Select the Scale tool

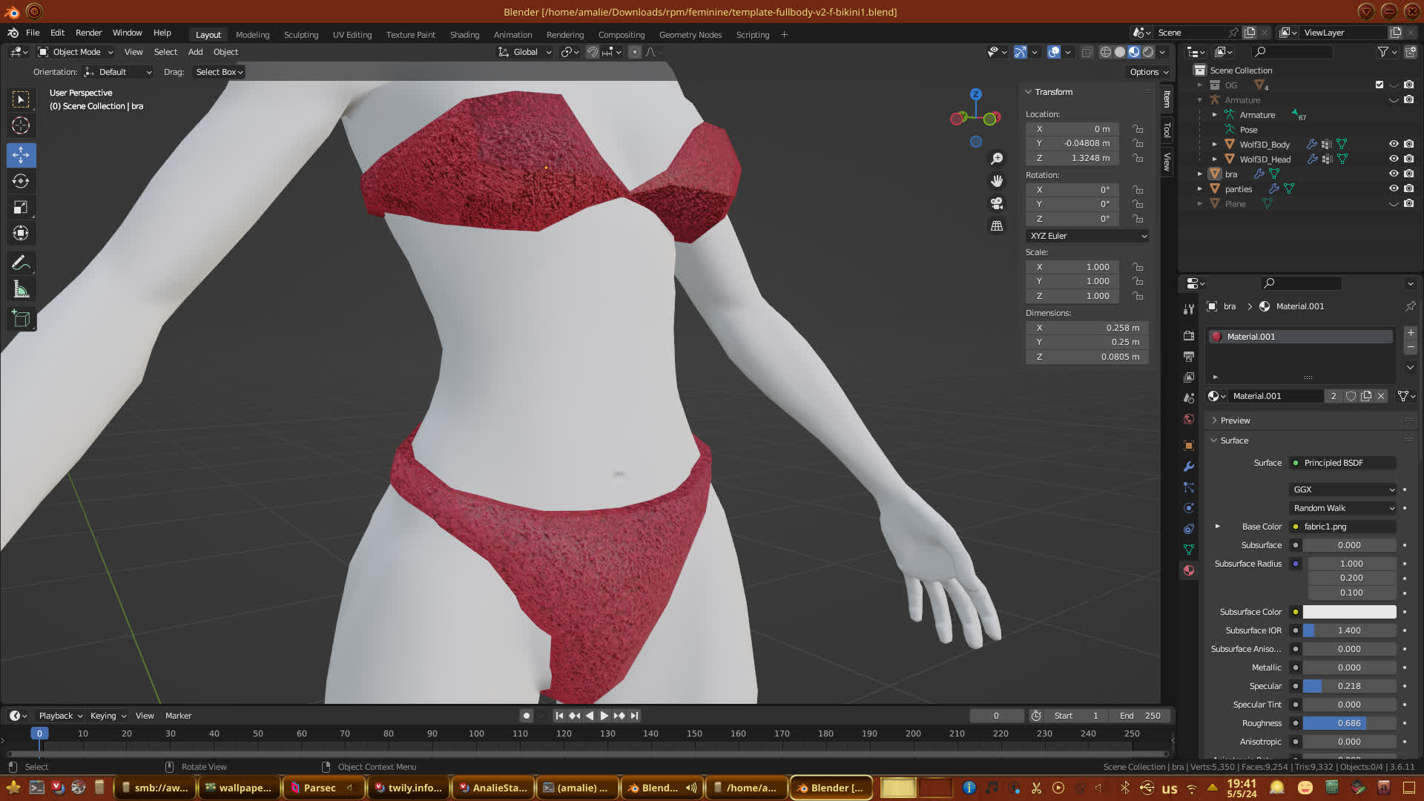point(21,208)
